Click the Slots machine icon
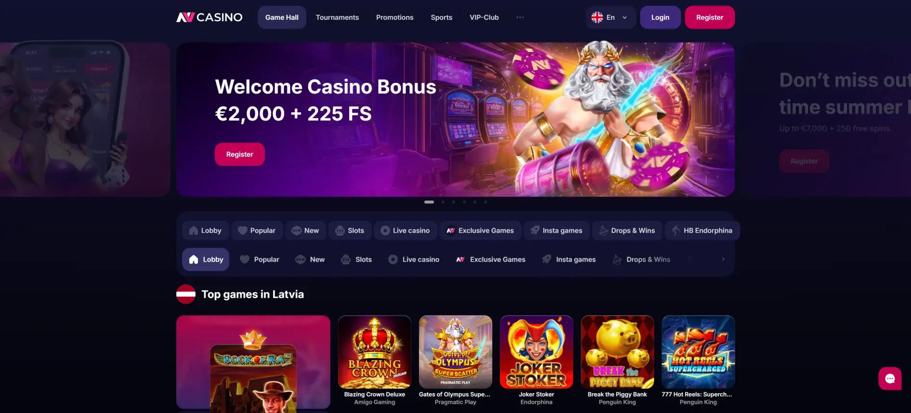Screen dimensions: 911x413 [346, 259]
